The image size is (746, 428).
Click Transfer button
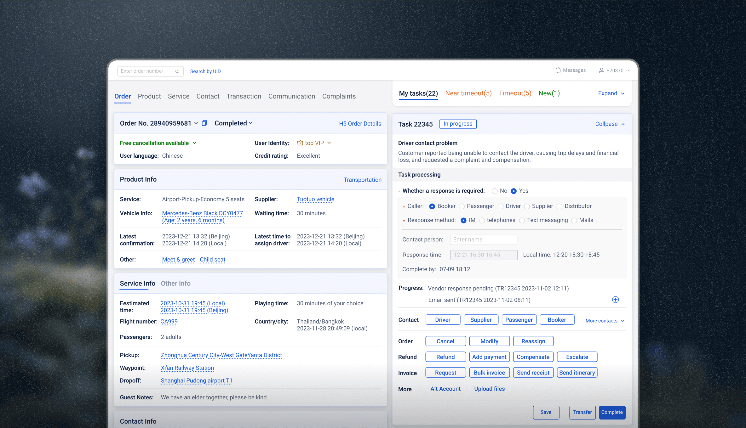(x=582, y=413)
